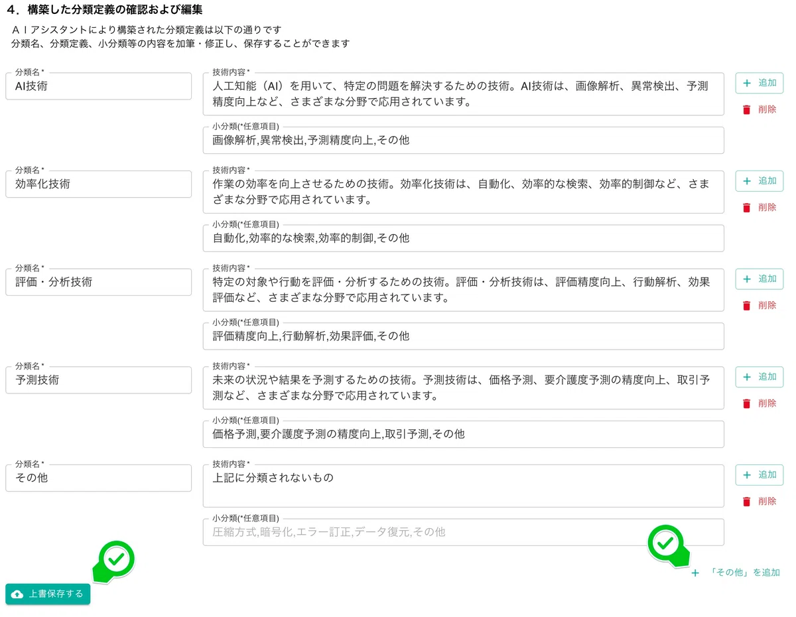Edit 小分類 field with 評価精度向上,行動解析

pos(464,336)
